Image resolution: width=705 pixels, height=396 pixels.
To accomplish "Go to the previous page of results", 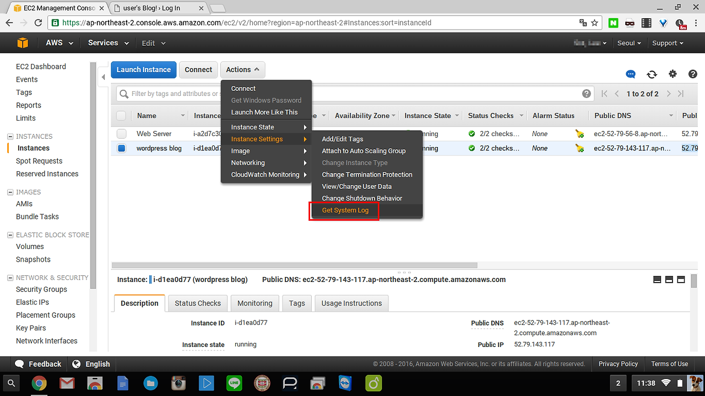I will pyautogui.click(x=617, y=94).
